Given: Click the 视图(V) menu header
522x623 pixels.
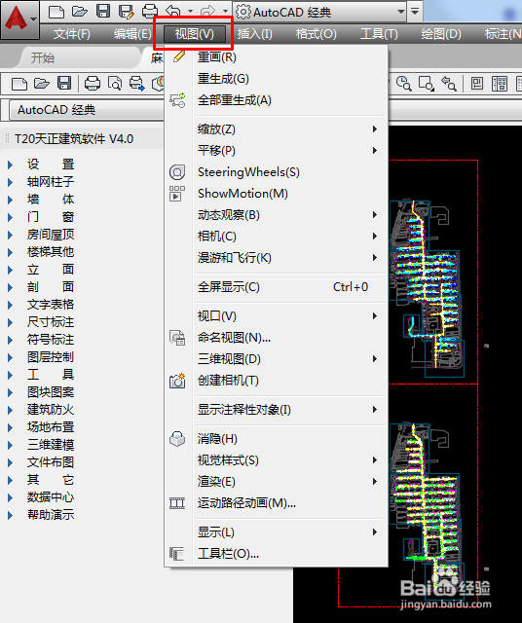Looking at the screenshot, I should click(195, 34).
